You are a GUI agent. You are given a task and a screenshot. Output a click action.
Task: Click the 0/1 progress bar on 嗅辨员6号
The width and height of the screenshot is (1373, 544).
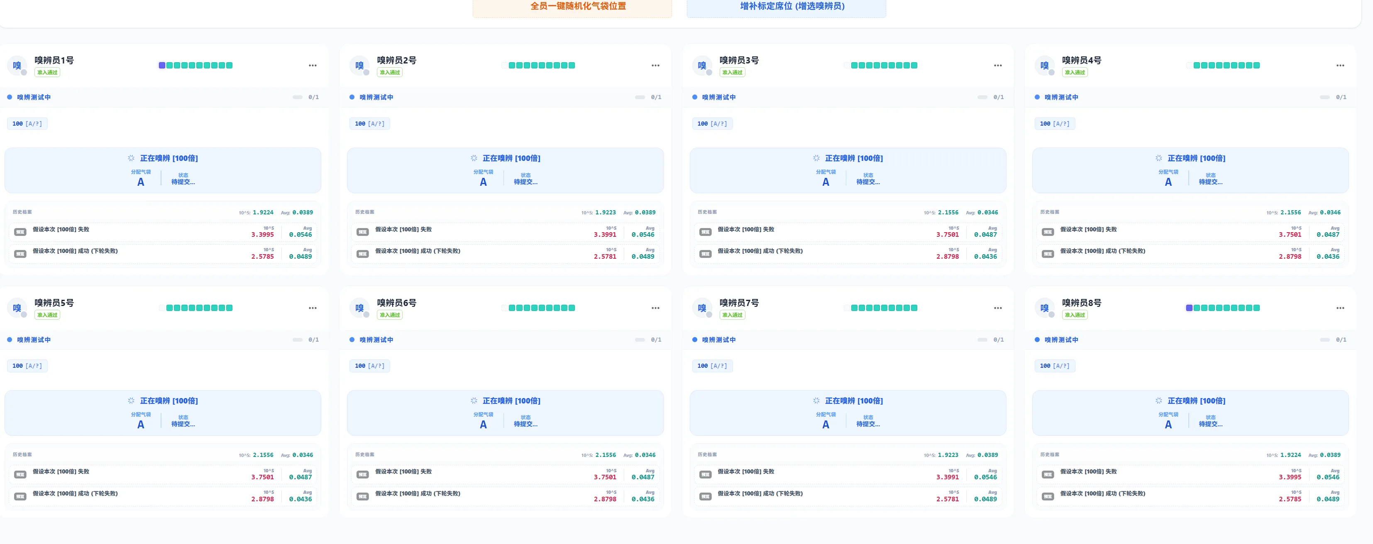[x=640, y=340]
